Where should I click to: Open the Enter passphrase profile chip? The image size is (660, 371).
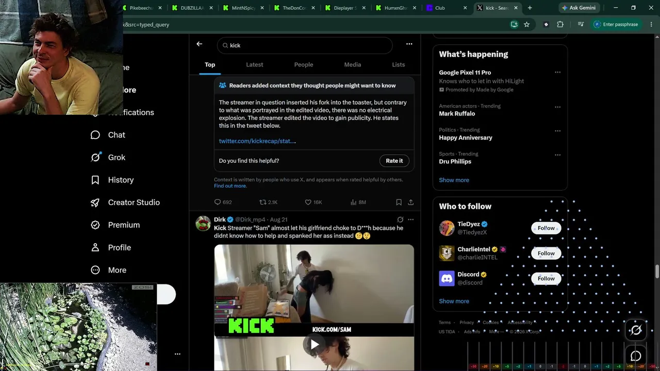pyautogui.click(x=616, y=24)
